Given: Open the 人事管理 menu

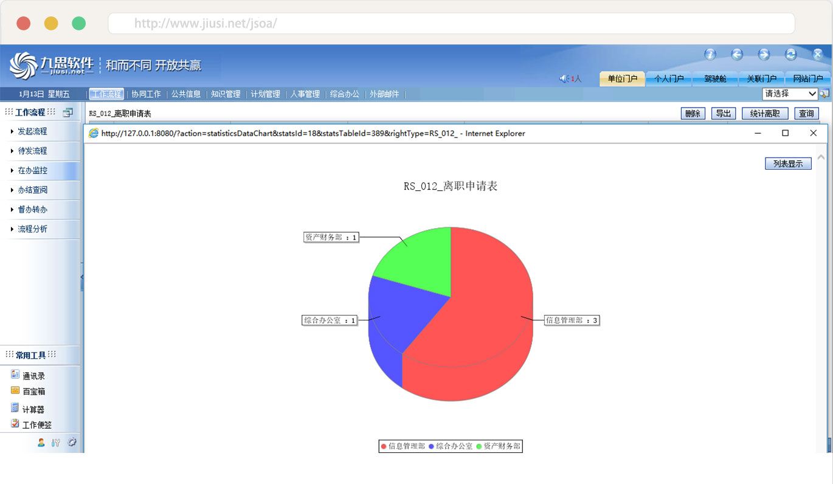Looking at the screenshot, I should (x=305, y=94).
